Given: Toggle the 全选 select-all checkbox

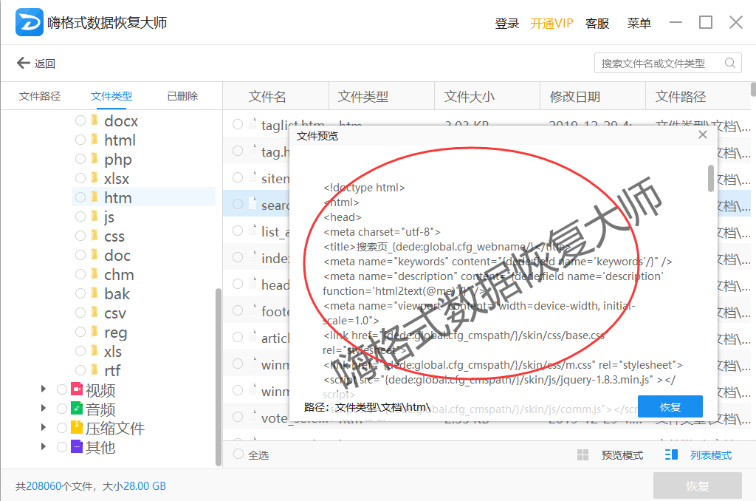Looking at the screenshot, I should [238, 454].
